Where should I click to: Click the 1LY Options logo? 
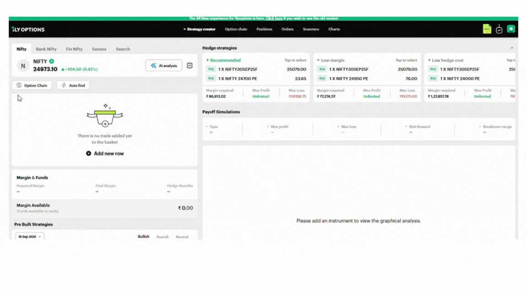coord(28,29)
